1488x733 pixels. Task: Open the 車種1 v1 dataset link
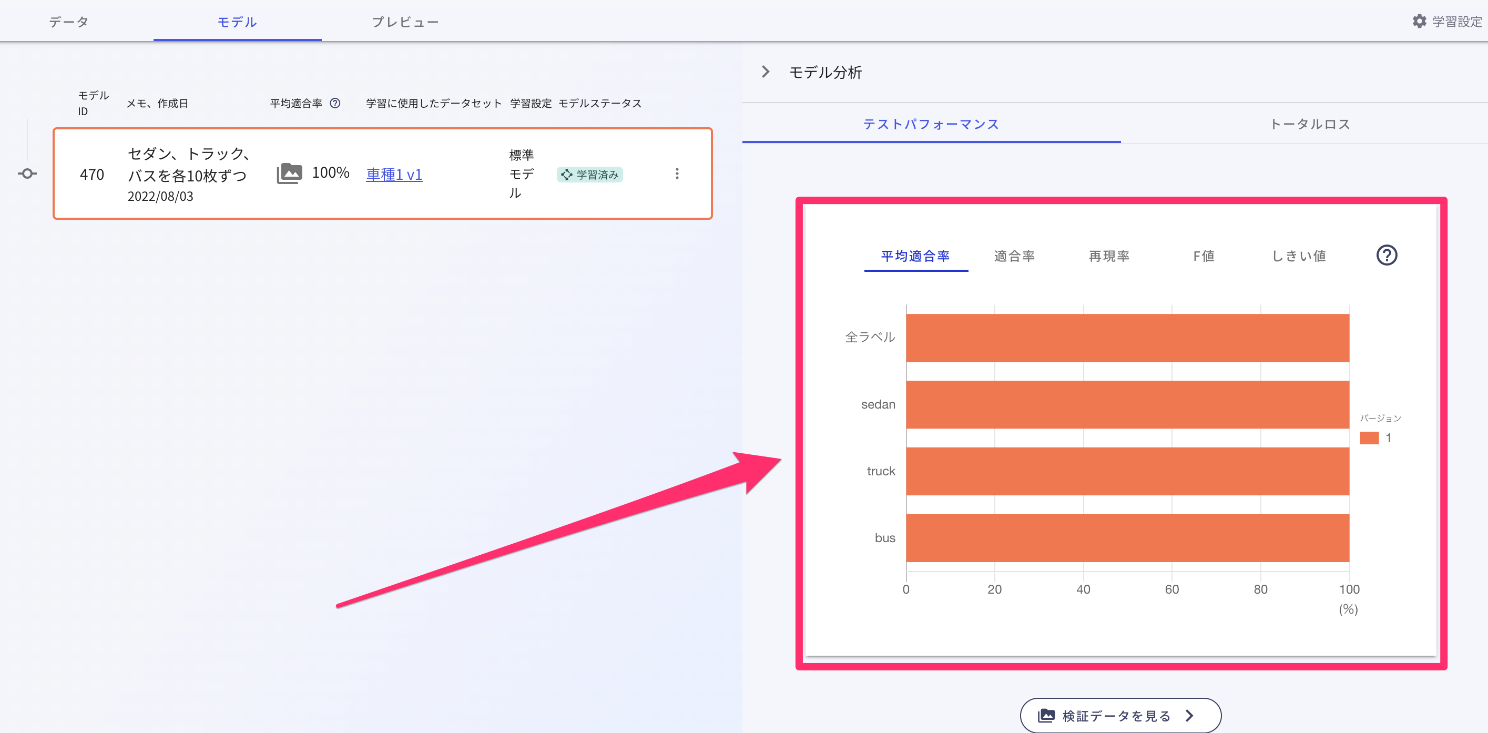tap(393, 175)
